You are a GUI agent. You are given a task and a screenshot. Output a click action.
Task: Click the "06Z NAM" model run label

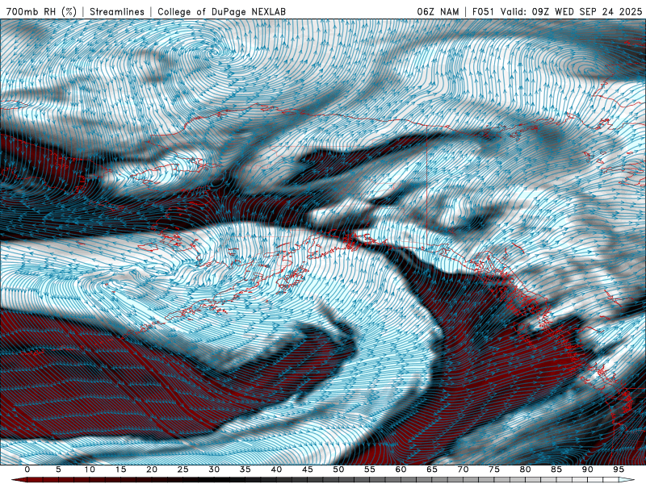pyautogui.click(x=438, y=11)
